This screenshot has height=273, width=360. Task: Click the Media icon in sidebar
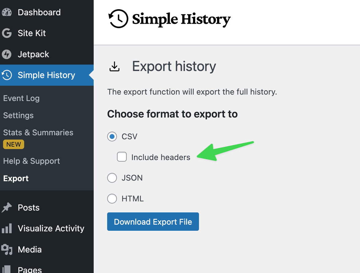pyautogui.click(x=7, y=249)
